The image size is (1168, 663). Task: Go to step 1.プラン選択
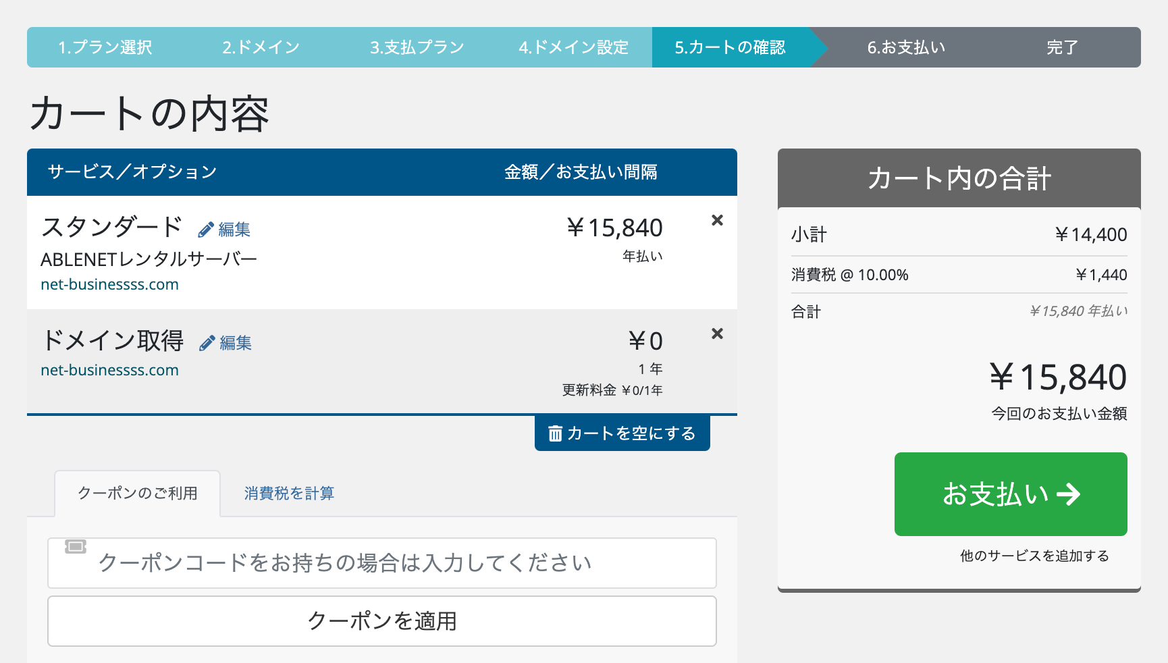(105, 47)
